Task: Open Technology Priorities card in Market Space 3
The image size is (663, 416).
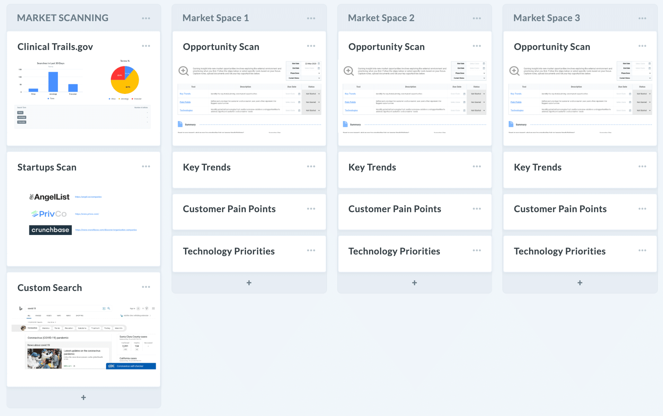Action: coord(580,254)
